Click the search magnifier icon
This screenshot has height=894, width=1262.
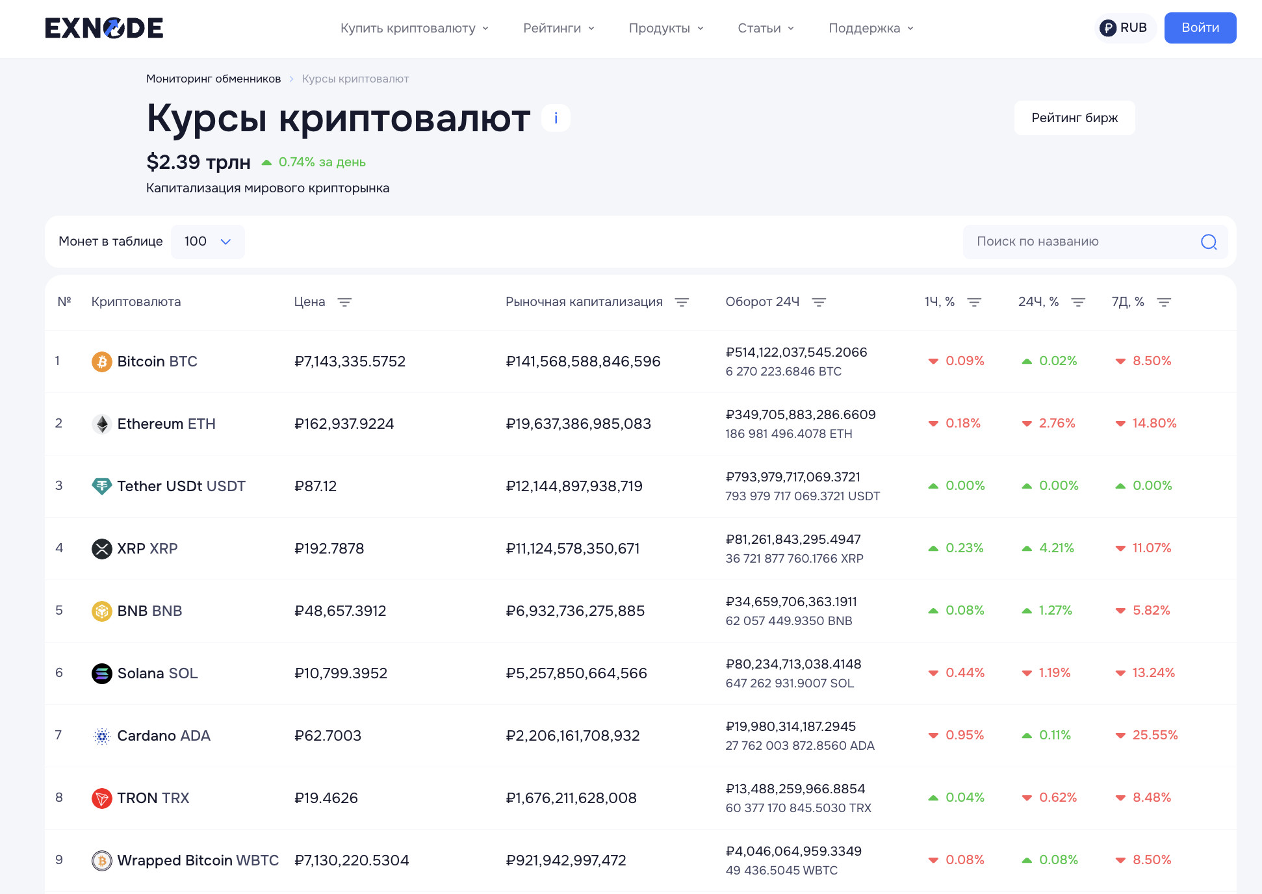[1208, 242]
